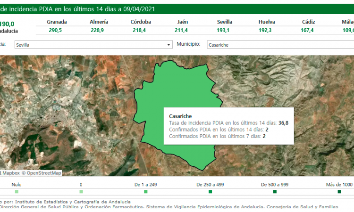This screenshot has width=354, height=212.
Task: Select the Almería province header
Action: point(99,22)
